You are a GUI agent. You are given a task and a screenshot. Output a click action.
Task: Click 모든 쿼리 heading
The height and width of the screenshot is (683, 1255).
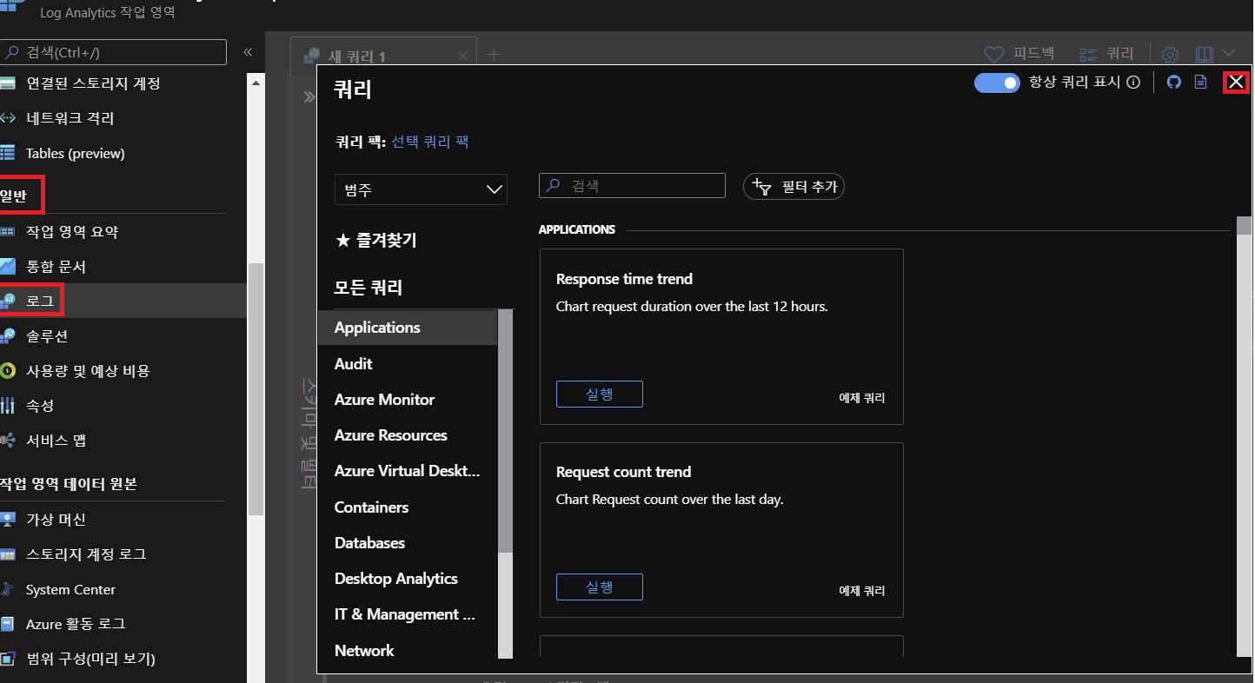(x=369, y=288)
